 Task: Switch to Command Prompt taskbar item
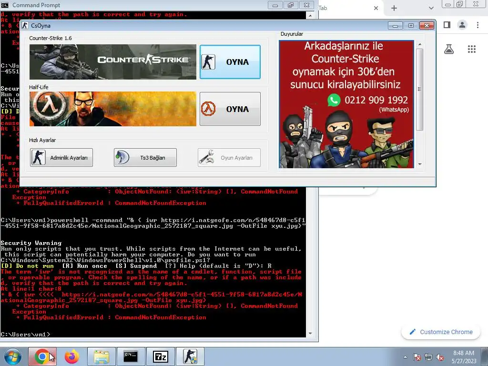[131, 356]
